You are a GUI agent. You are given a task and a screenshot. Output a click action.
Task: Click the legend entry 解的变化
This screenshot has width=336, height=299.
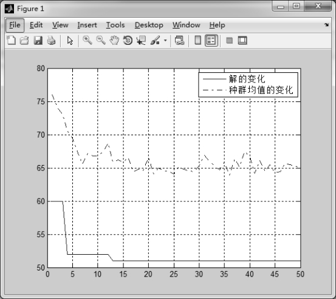pos(247,79)
